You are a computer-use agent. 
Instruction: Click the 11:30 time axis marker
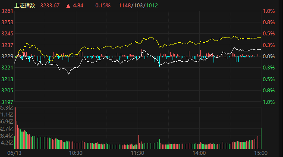138,153
